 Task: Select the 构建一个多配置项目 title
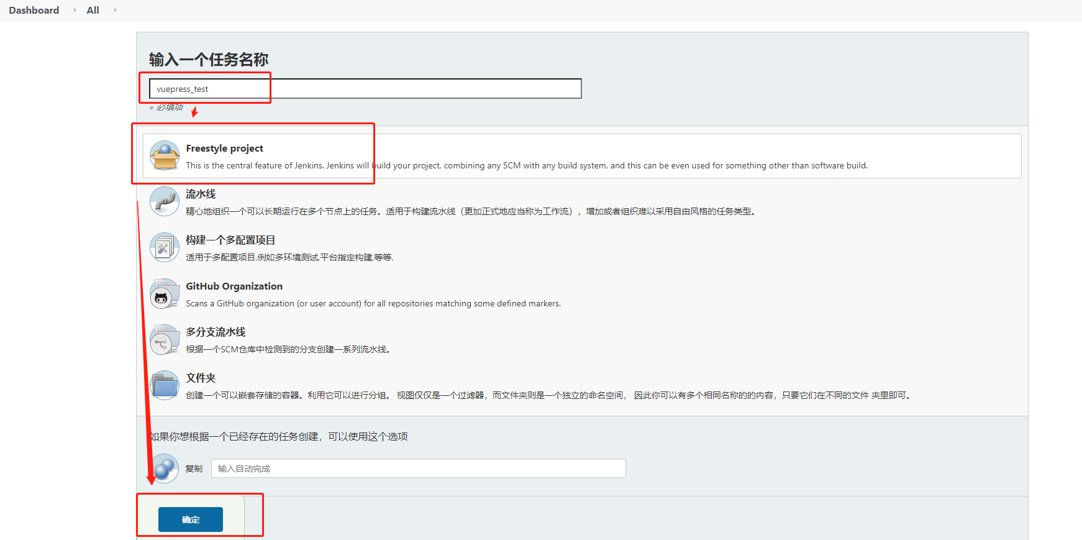click(x=230, y=240)
